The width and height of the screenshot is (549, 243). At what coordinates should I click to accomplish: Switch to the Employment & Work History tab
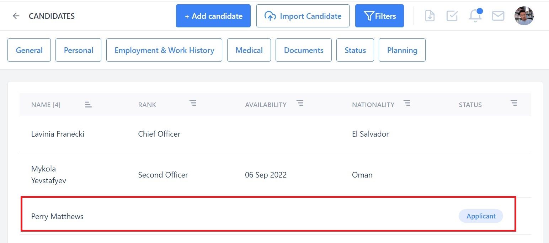click(164, 50)
